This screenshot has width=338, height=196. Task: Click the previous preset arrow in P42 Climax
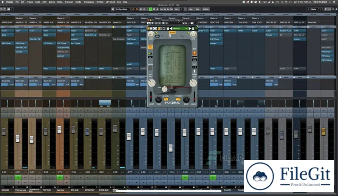(171, 28)
